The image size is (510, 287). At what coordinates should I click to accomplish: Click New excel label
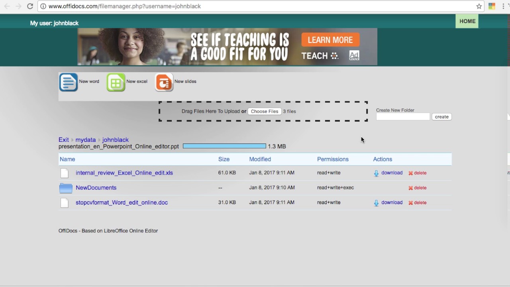[137, 81]
